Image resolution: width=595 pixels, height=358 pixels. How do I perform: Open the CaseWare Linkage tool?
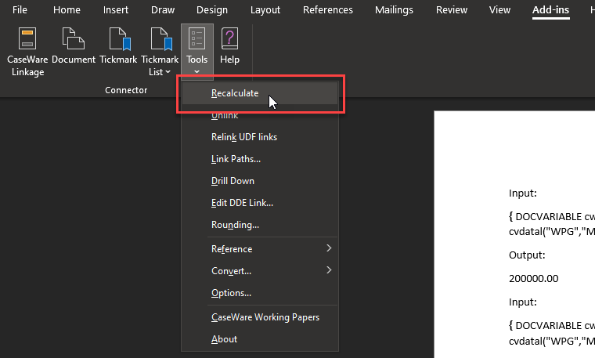tap(27, 51)
